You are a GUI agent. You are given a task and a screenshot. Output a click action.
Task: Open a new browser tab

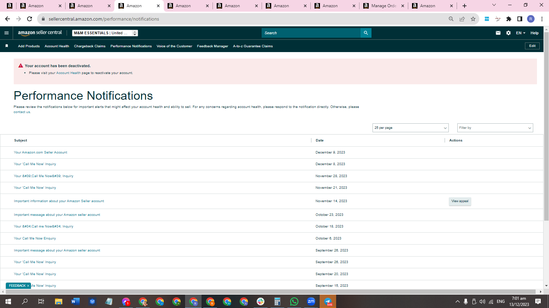[x=465, y=6]
